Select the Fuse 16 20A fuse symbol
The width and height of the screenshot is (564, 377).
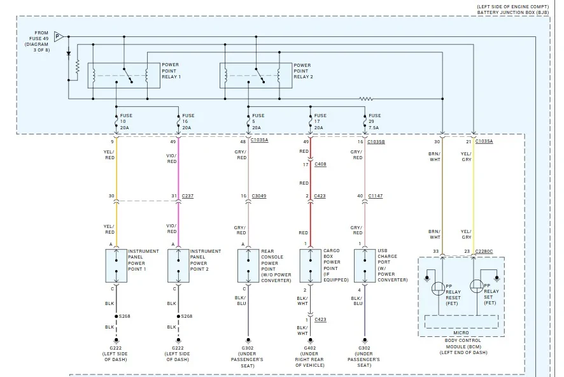(x=178, y=122)
